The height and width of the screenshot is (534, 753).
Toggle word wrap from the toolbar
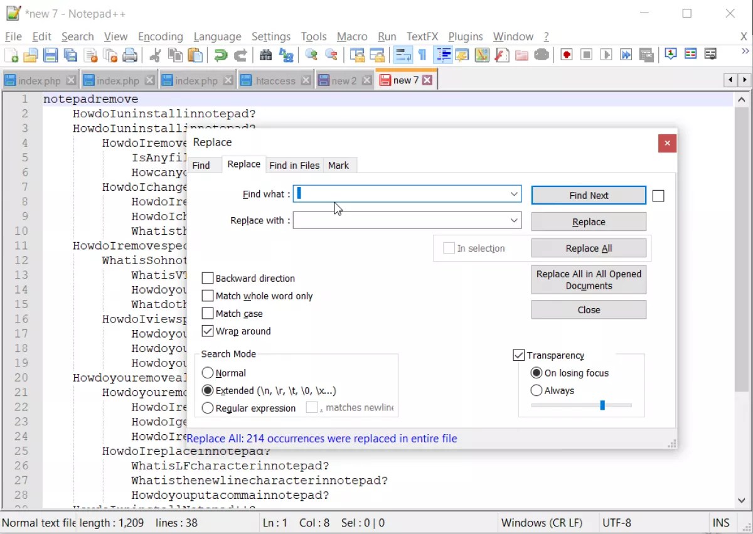coord(403,55)
